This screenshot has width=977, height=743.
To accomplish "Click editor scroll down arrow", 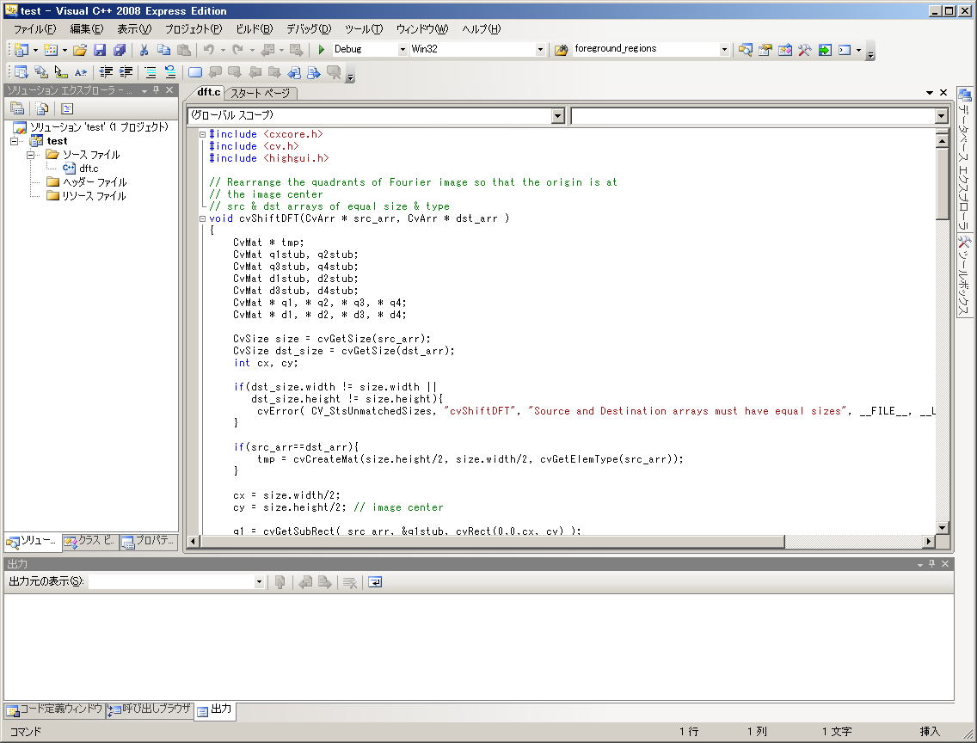I will tap(942, 527).
